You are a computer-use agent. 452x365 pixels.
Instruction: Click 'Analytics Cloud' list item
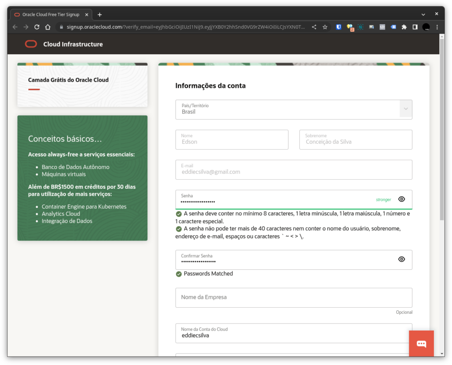61,214
